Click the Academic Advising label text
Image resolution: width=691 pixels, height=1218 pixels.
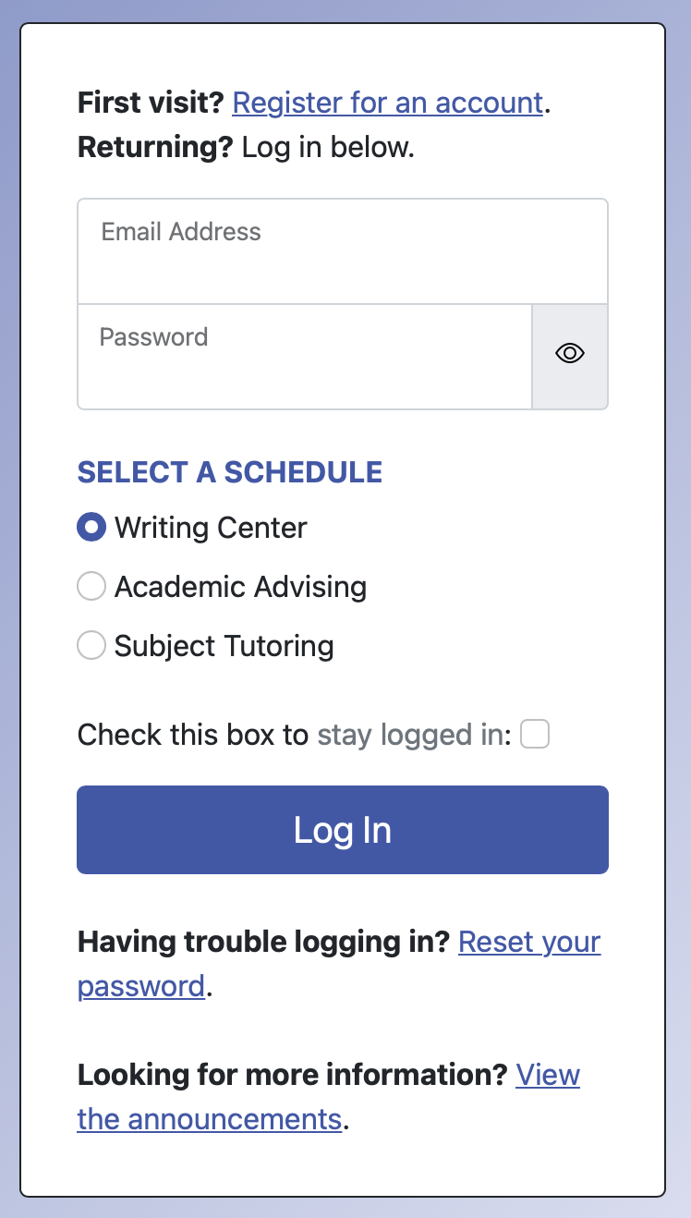click(x=240, y=587)
